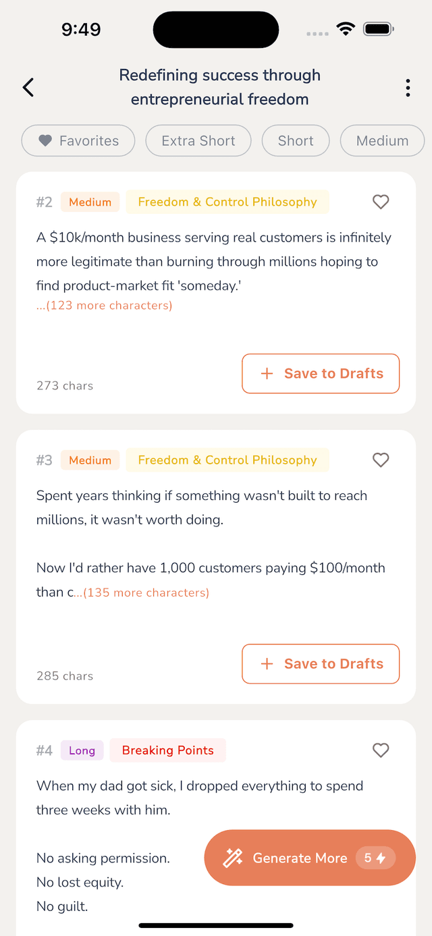Click the magic wand icon on Generate More
The width and height of the screenshot is (432, 936).
233,858
